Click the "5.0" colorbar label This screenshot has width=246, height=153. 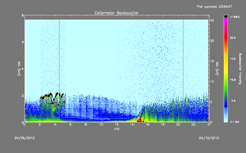233,101
